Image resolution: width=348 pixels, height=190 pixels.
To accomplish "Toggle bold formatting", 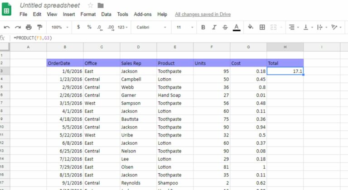I will coord(203,27).
